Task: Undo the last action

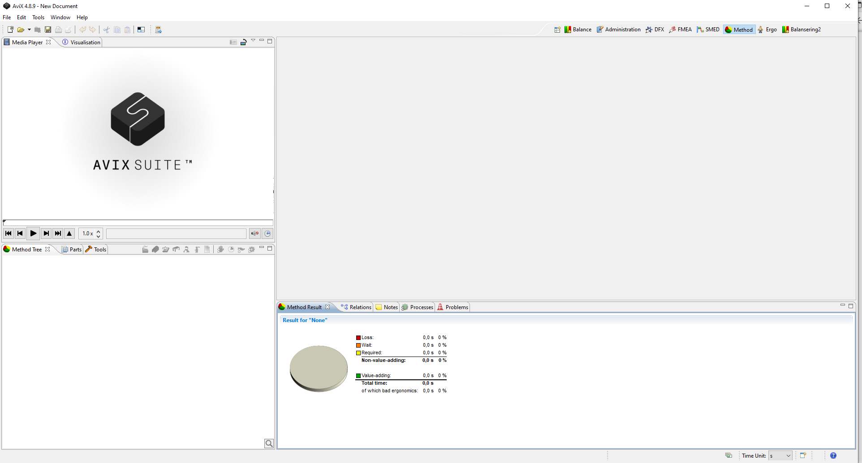Action: click(82, 30)
